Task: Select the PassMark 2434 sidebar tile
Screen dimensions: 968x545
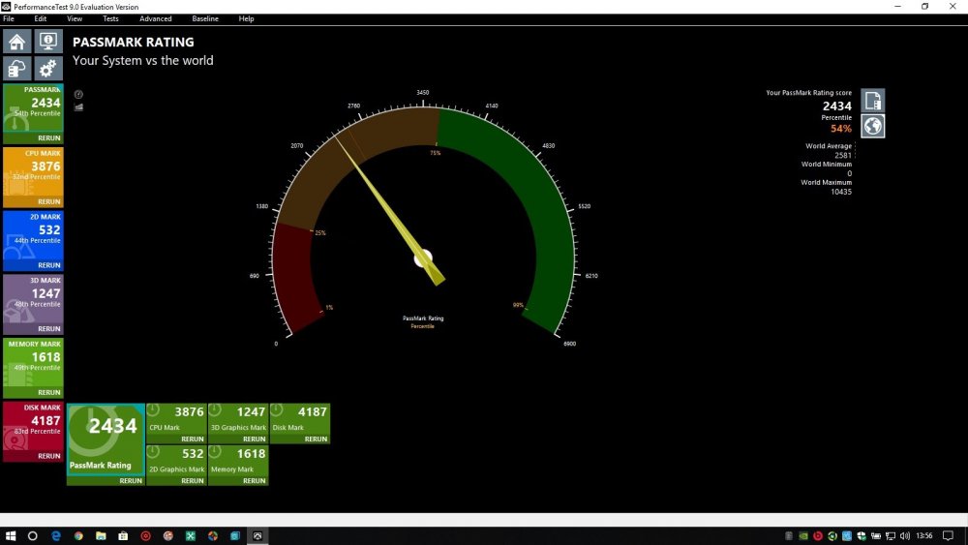Action: point(33,108)
